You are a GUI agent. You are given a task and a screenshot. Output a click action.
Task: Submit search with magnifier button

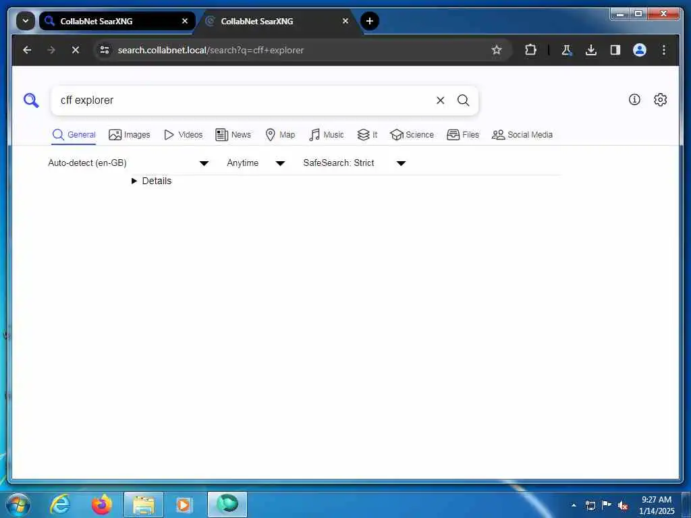(x=463, y=100)
